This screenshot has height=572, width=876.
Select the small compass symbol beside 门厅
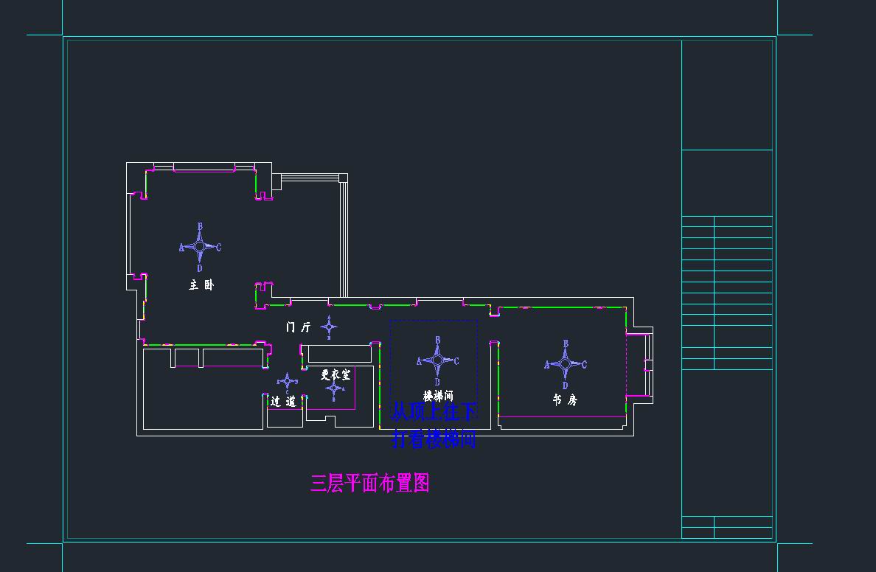click(329, 327)
